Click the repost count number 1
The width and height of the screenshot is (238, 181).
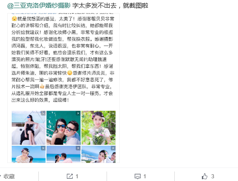click(x=77, y=176)
